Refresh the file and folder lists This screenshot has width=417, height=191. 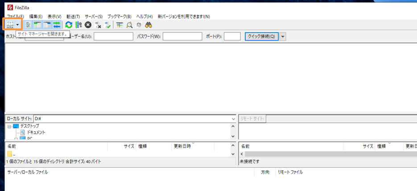[69, 25]
